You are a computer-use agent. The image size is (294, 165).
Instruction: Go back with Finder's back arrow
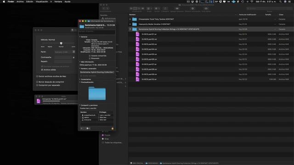coord(104,9)
